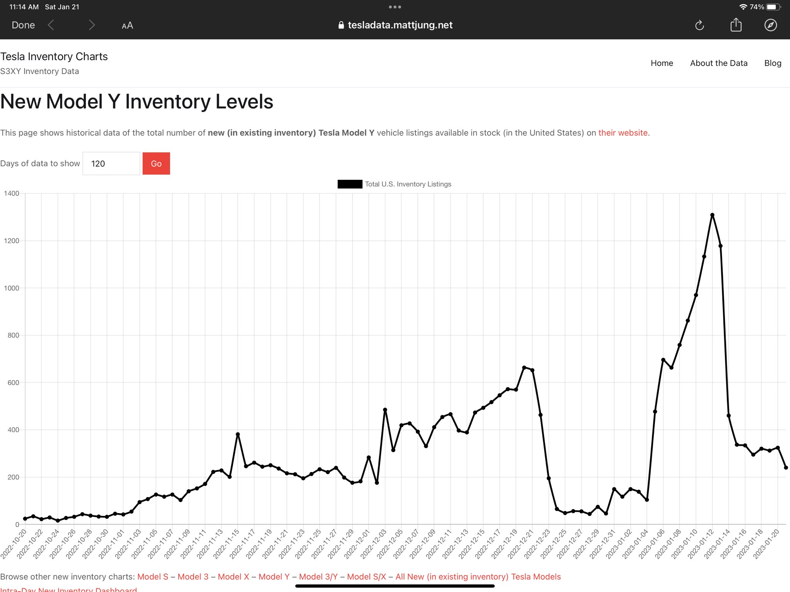Click the 'Total U.S. Inventory Listings' legend label
This screenshot has height=592, width=790.
(408, 184)
